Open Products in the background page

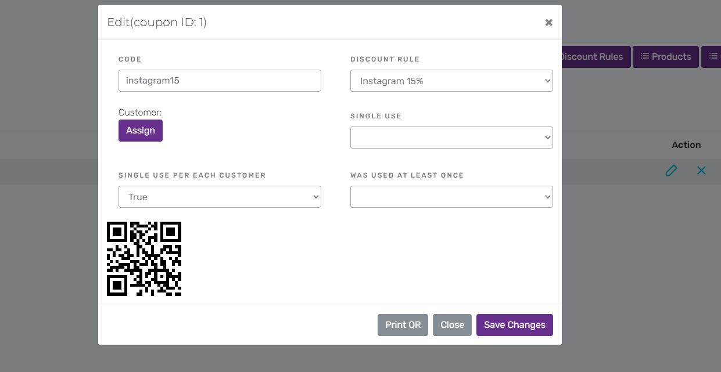click(x=666, y=57)
